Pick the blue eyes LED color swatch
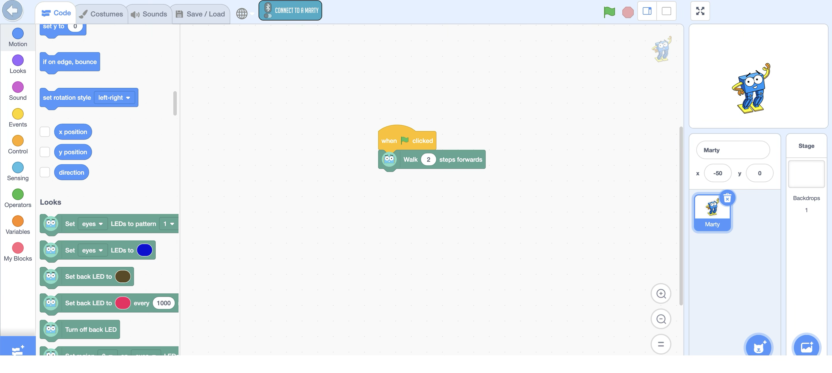The height and width of the screenshot is (373, 832). [x=144, y=250]
